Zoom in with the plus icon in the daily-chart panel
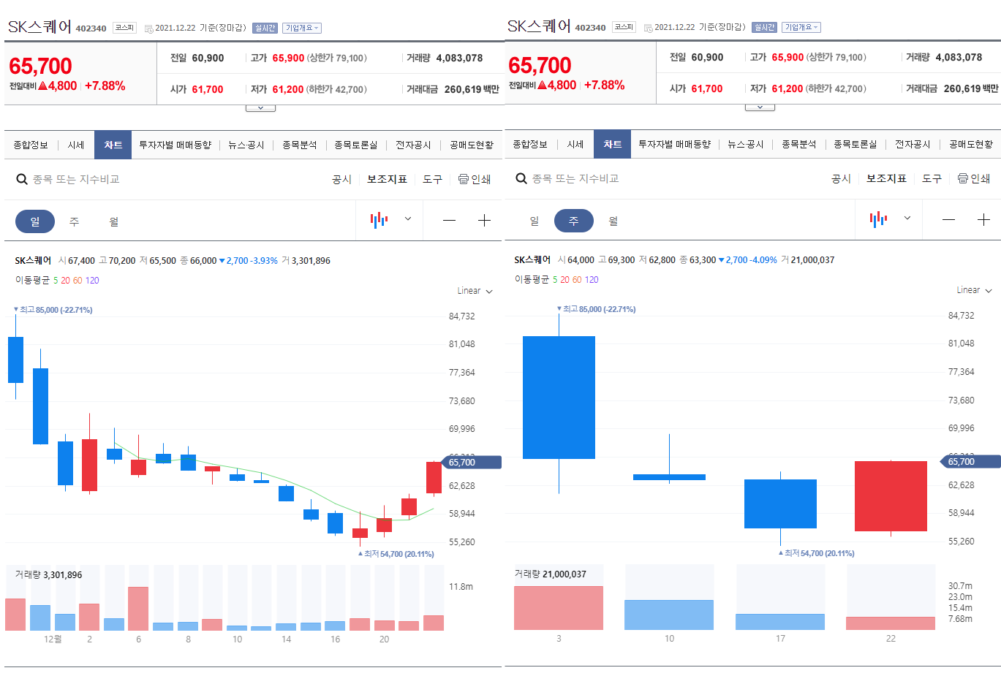1001x676 pixels. 484,220
